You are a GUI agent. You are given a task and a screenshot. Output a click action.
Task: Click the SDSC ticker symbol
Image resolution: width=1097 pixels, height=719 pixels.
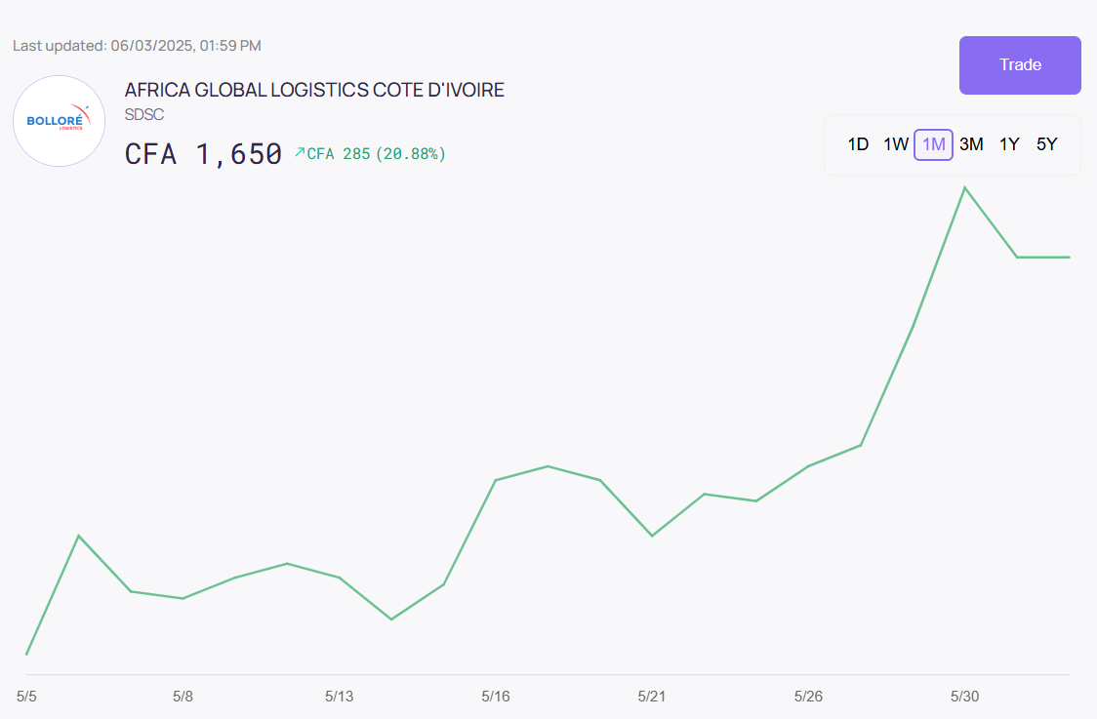pos(144,115)
